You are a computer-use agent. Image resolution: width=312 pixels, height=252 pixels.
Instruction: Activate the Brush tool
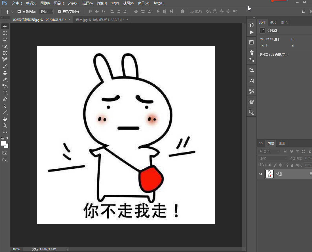click(x=5, y=66)
